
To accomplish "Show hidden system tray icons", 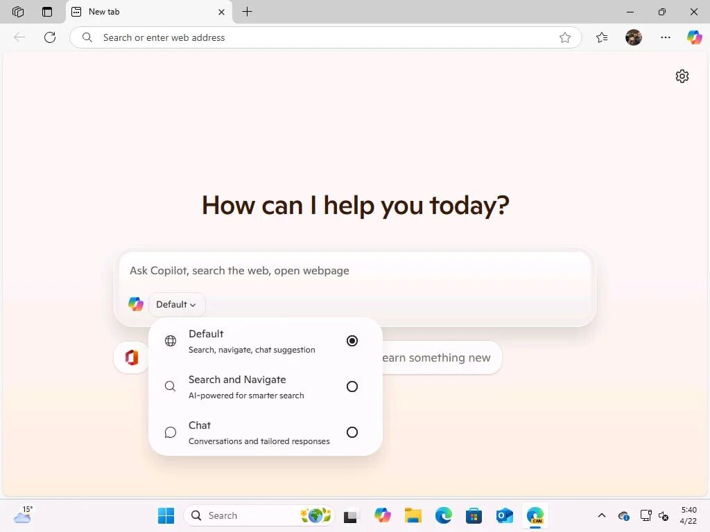I will point(602,515).
